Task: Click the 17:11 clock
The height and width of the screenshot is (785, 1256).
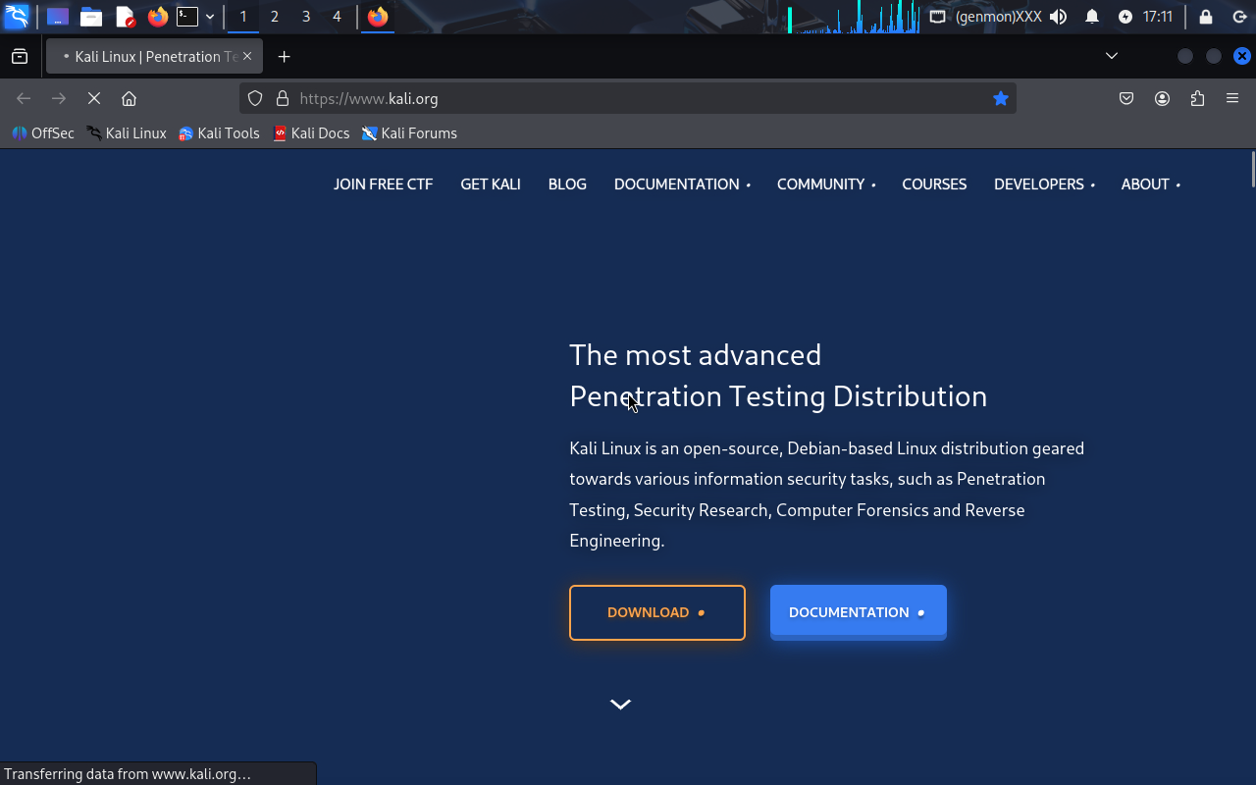Action: click(x=1158, y=17)
